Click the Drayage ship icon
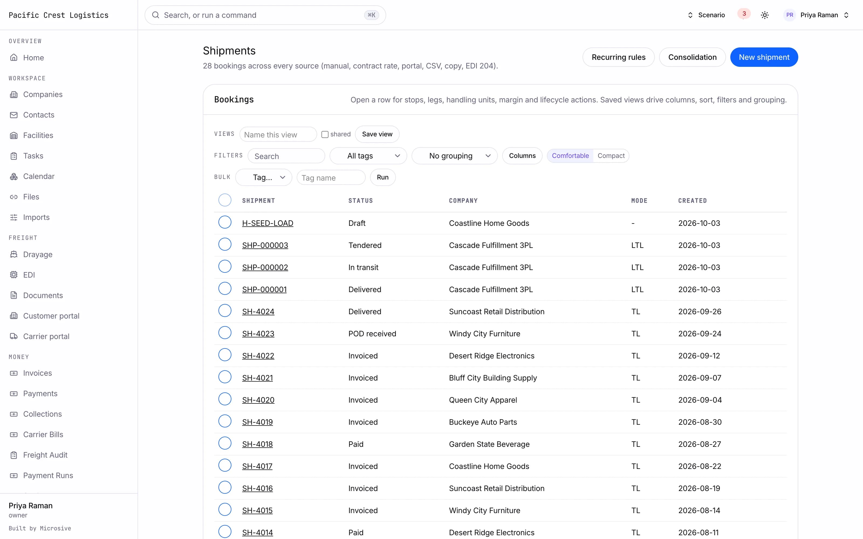The width and height of the screenshot is (863, 539). [x=13, y=254]
